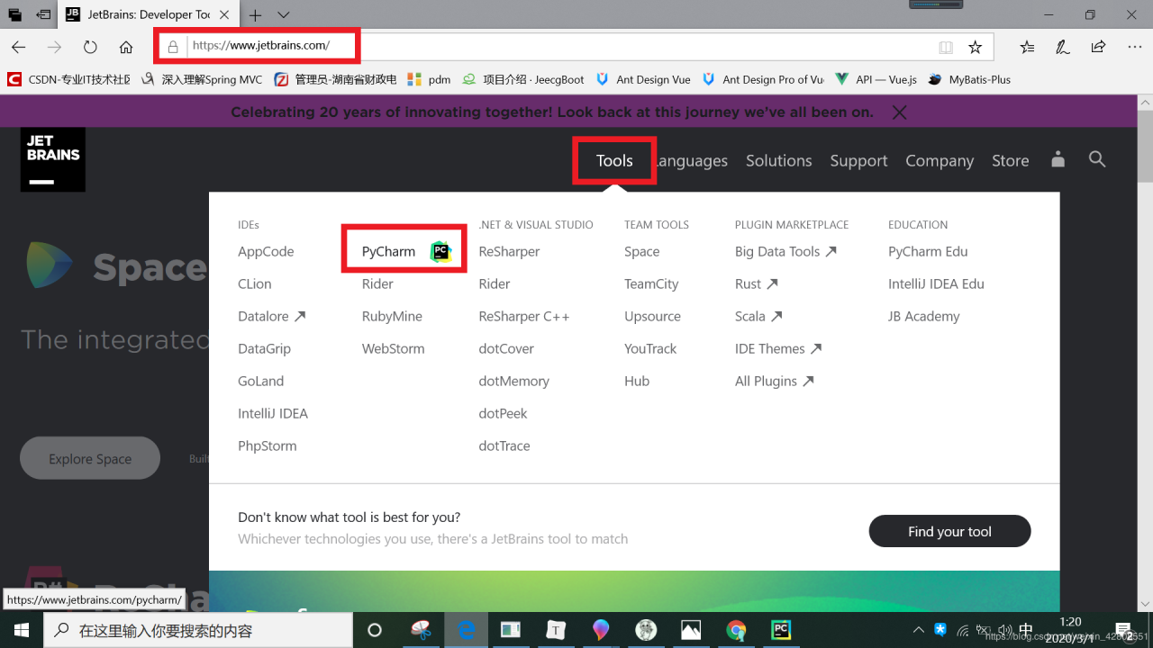This screenshot has height=648, width=1153.
Task: Open PyCharm from the taskbar
Action: coord(781,630)
